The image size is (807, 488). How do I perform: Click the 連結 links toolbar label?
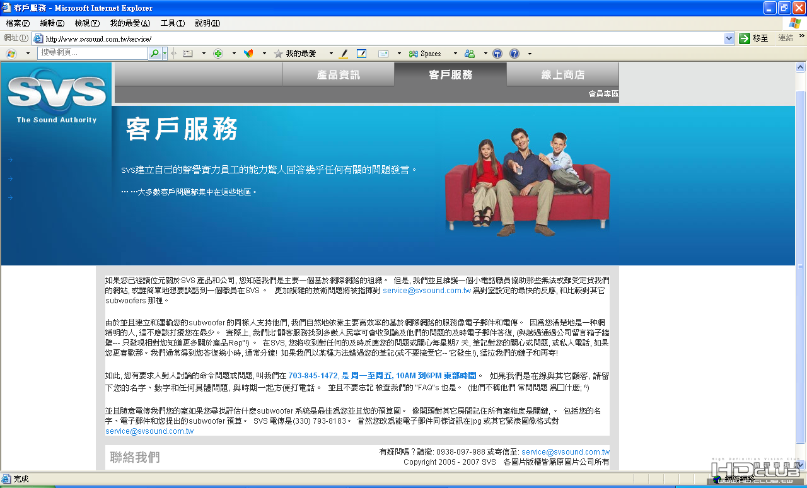(786, 38)
